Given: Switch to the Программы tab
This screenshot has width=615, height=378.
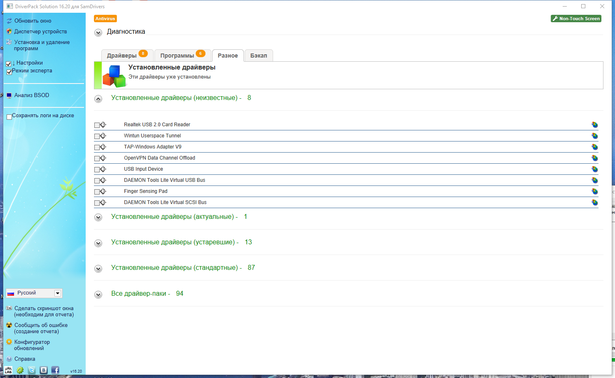Looking at the screenshot, I should [183, 55].
